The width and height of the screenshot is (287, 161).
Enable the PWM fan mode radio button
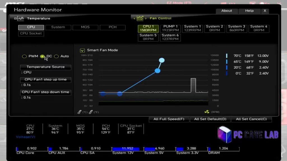[x=24, y=56]
